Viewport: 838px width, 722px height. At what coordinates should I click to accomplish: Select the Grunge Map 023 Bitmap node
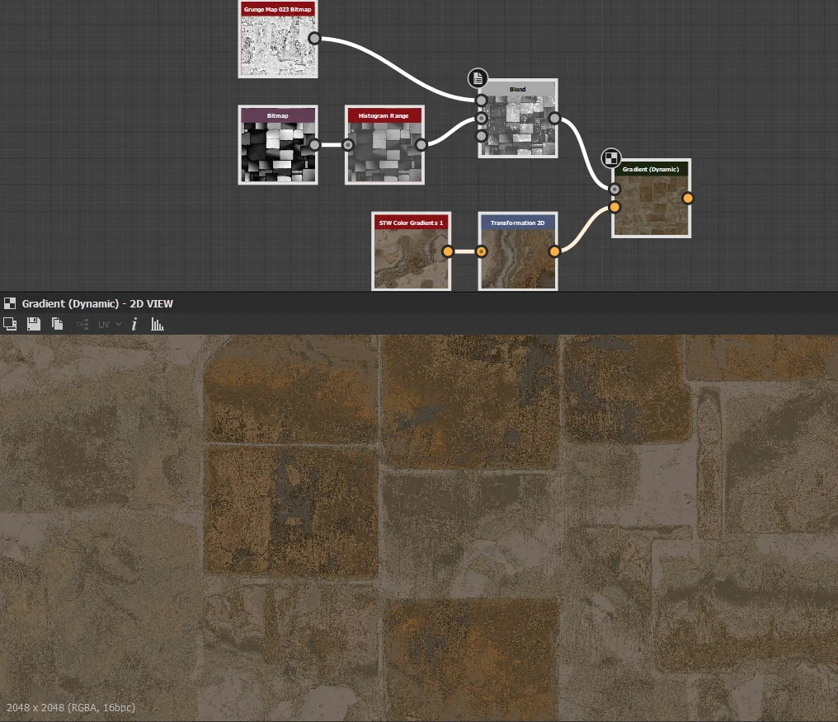click(278, 40)
